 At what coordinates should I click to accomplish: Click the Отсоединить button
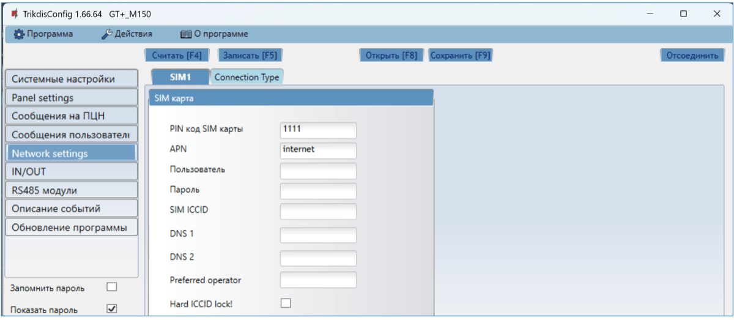point(692,55)
